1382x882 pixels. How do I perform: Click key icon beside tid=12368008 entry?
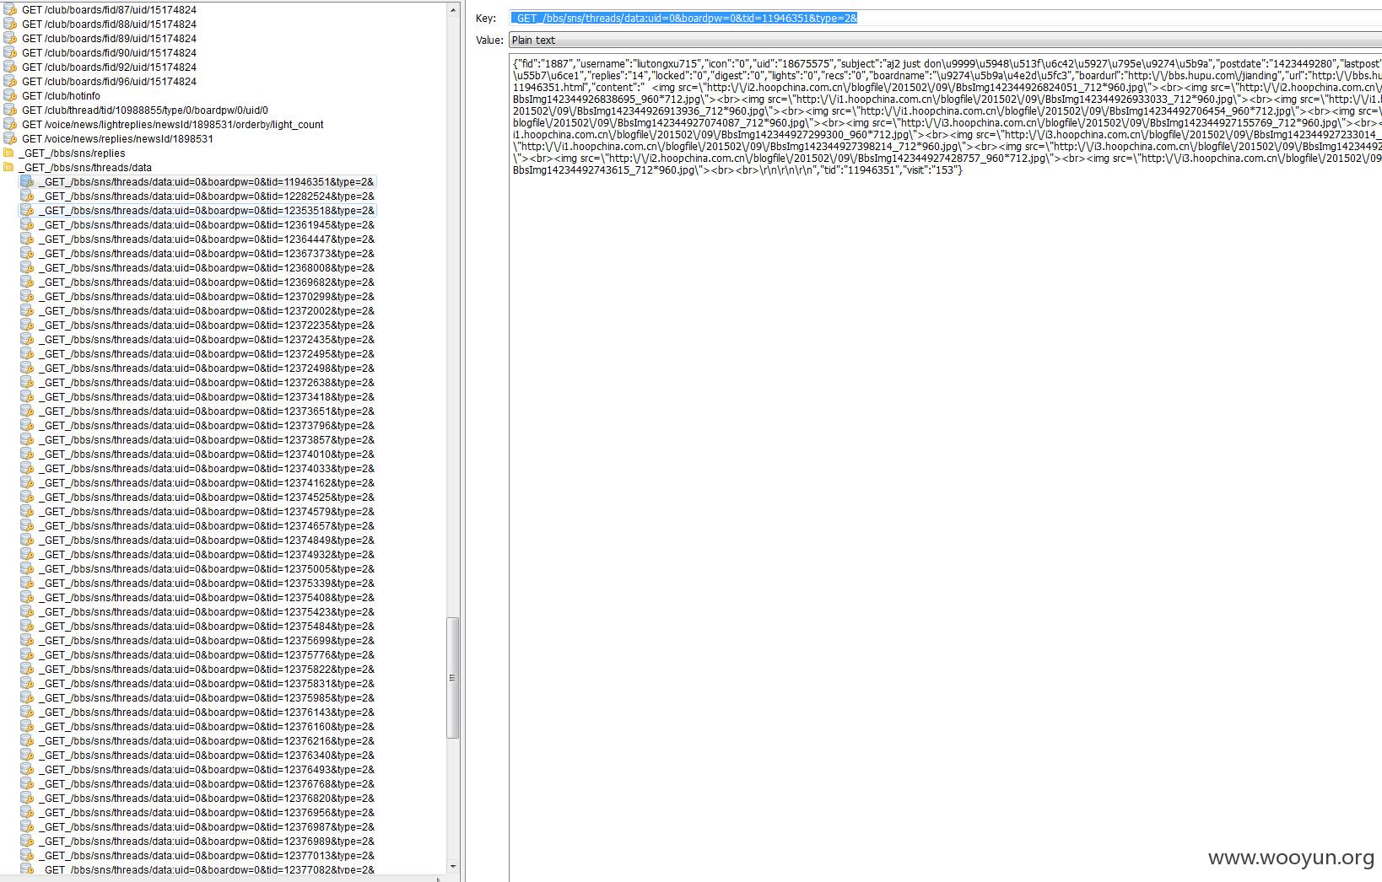click(x=26, y=267)
